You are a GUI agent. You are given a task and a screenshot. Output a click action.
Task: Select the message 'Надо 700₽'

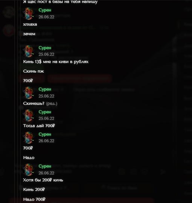coord(34,199)
